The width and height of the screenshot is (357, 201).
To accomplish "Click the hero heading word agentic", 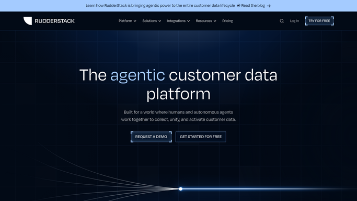I will (x=137, y=75).
